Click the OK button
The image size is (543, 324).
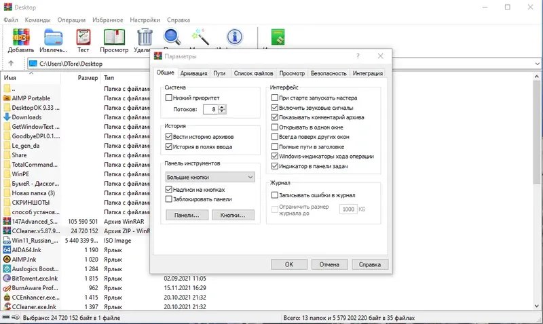tap(289, 264)
